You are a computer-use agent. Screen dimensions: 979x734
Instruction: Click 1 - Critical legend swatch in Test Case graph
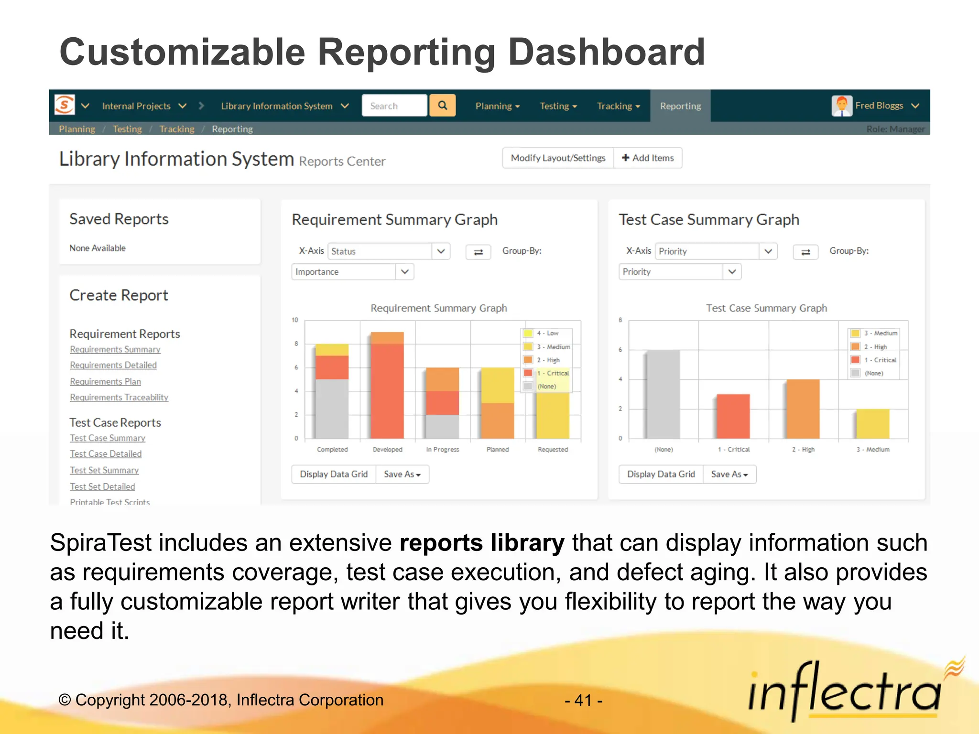(x=856, y=360)
